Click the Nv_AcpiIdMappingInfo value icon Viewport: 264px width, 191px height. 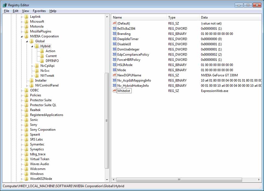pyautogui.click(x=114, y=80)
